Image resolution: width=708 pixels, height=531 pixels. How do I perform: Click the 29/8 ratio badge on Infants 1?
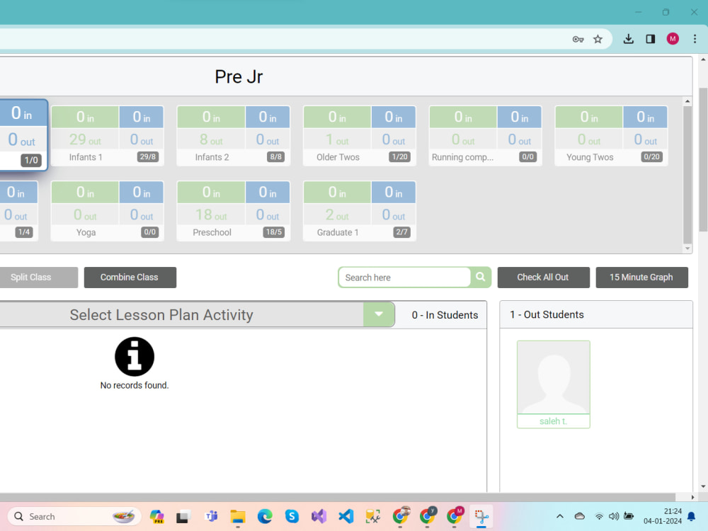tap(148, 156)
